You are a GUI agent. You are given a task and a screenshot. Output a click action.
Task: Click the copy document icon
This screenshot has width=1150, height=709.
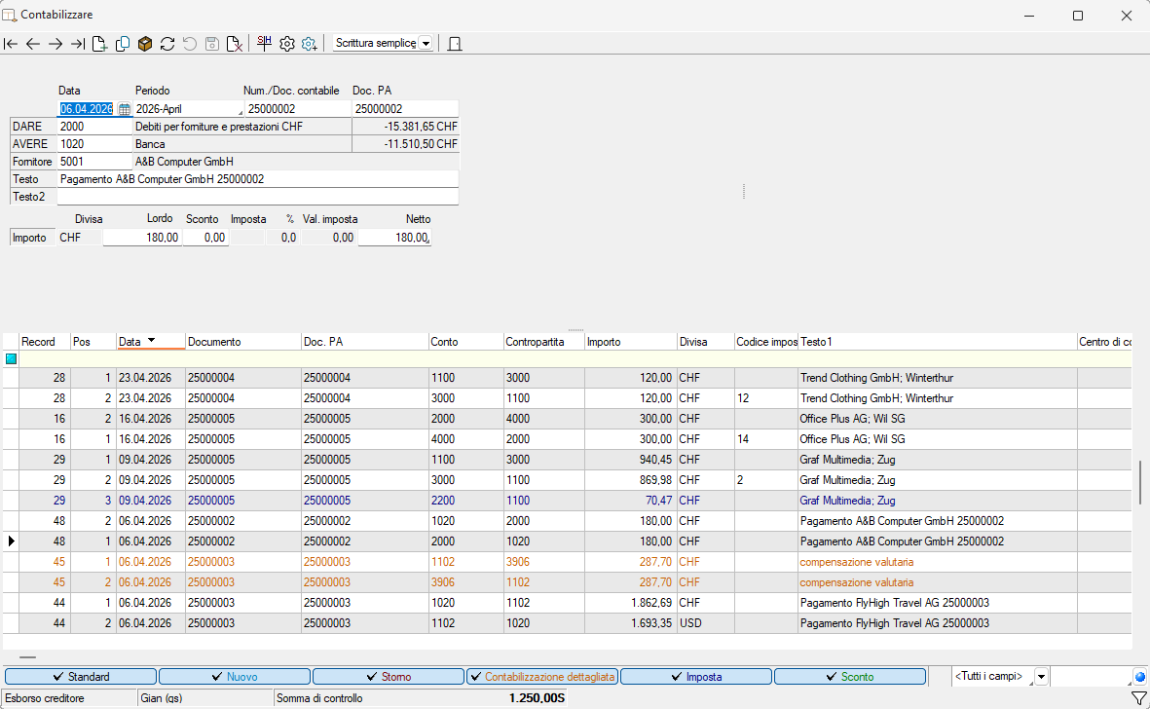[123, 44]
